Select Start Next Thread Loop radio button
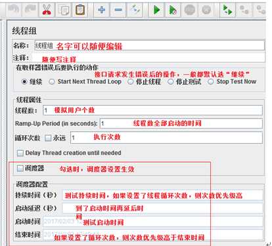Viewport: 272px width, 246px height. tap(52, 82)
